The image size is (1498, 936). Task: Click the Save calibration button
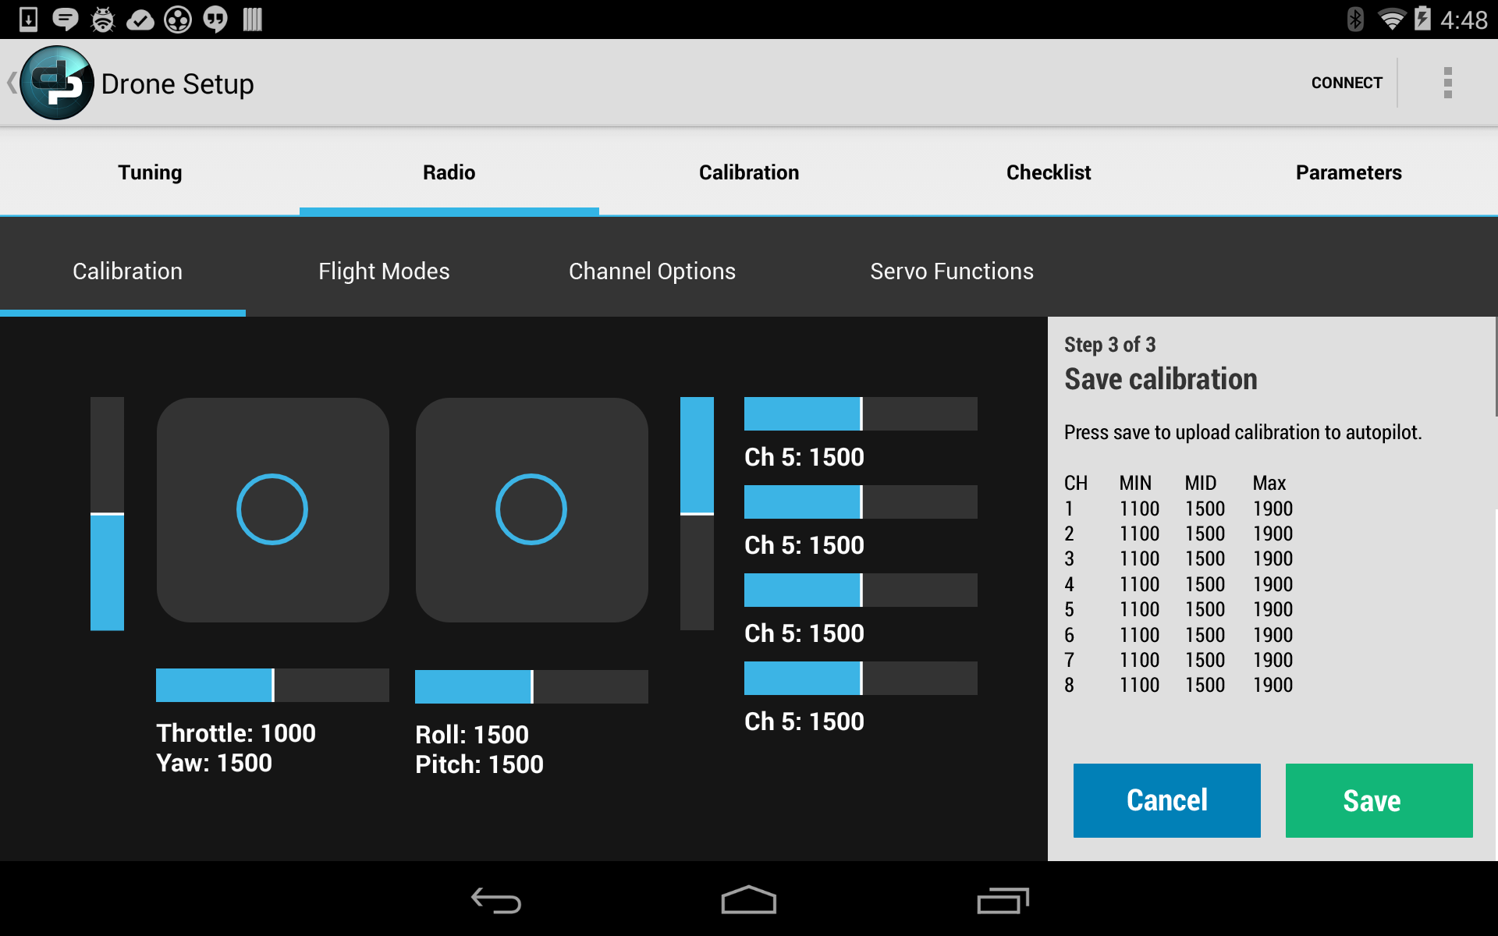tap(1371, 800)
